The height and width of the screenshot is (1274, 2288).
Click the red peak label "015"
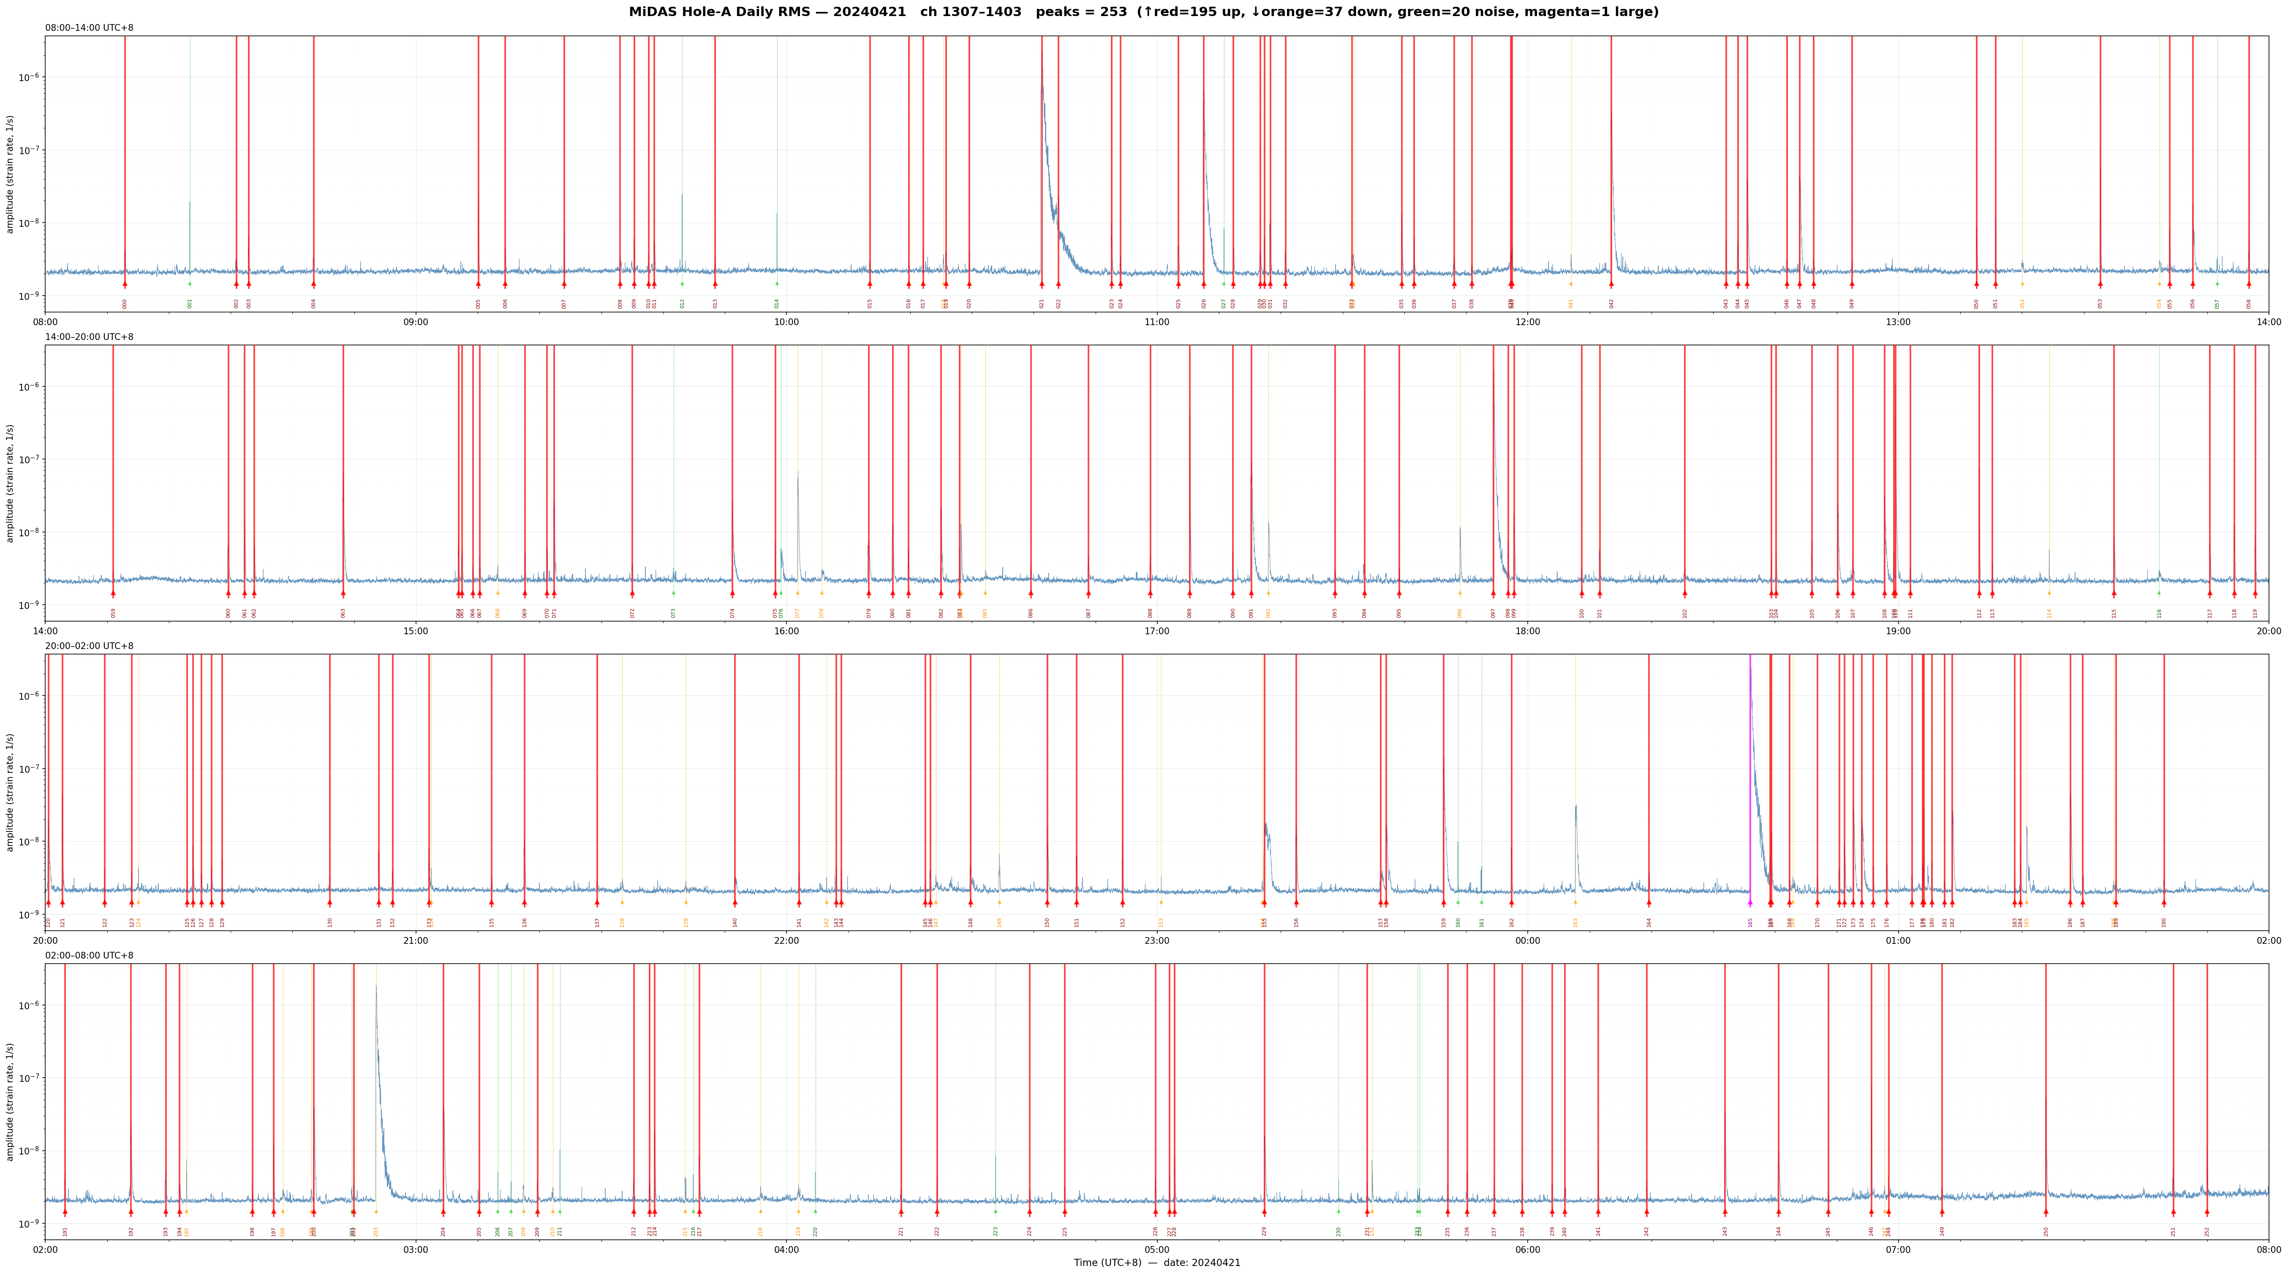871,304
